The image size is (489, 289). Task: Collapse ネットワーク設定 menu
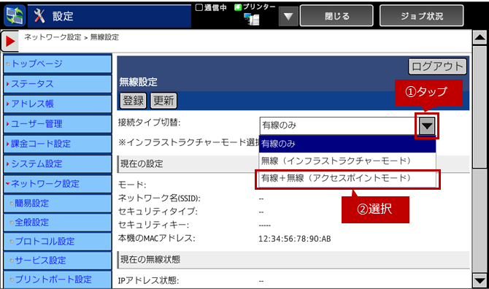58,184
